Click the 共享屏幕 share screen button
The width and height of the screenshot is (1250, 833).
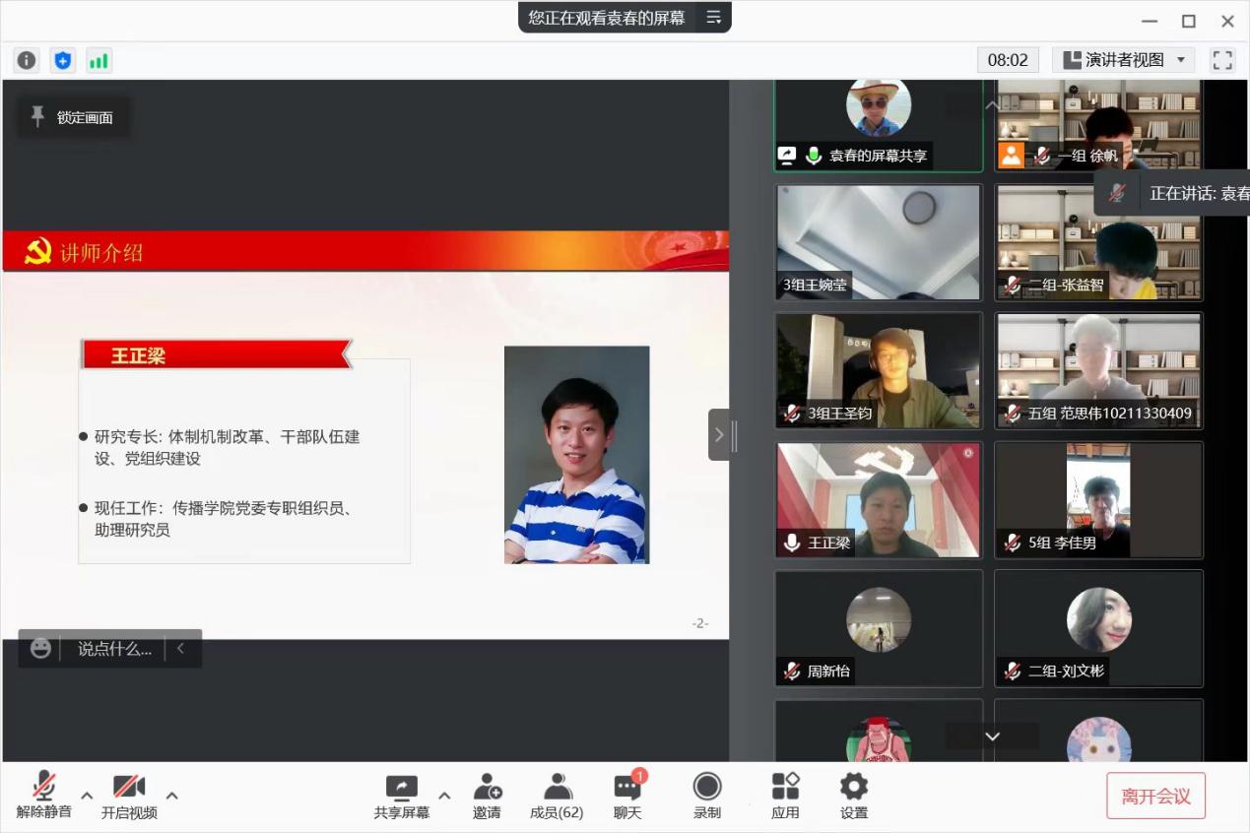pos(401,796)
